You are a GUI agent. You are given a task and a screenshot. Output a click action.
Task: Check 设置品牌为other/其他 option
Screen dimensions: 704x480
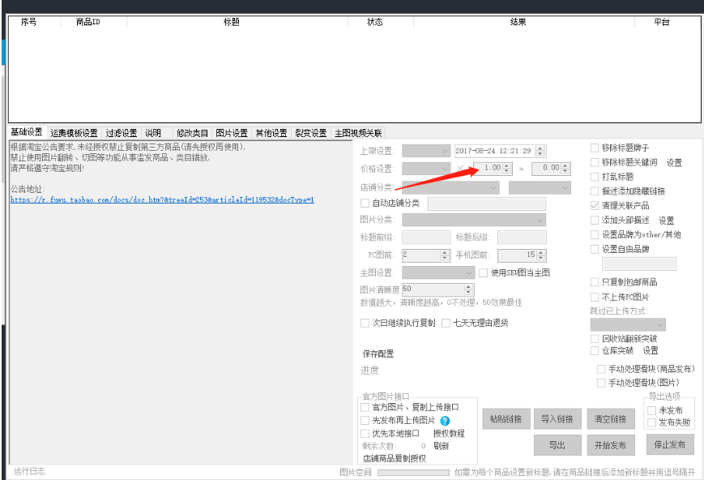pos(595,234)
